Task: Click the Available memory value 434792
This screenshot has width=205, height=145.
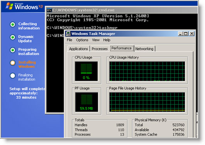Action: point(178,130)
